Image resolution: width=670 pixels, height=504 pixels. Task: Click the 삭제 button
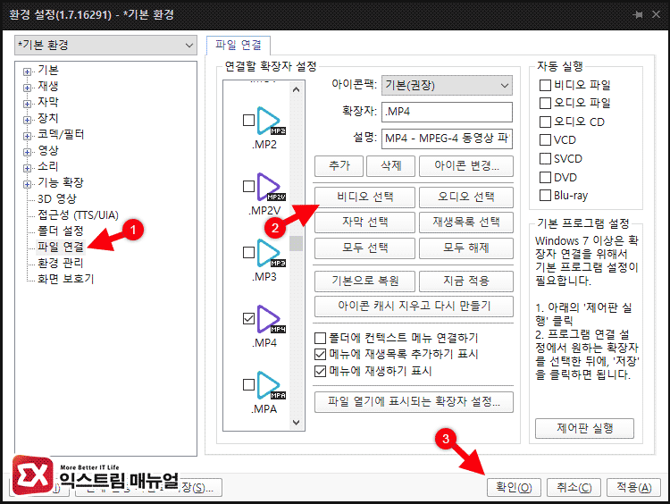click(390, 166)
